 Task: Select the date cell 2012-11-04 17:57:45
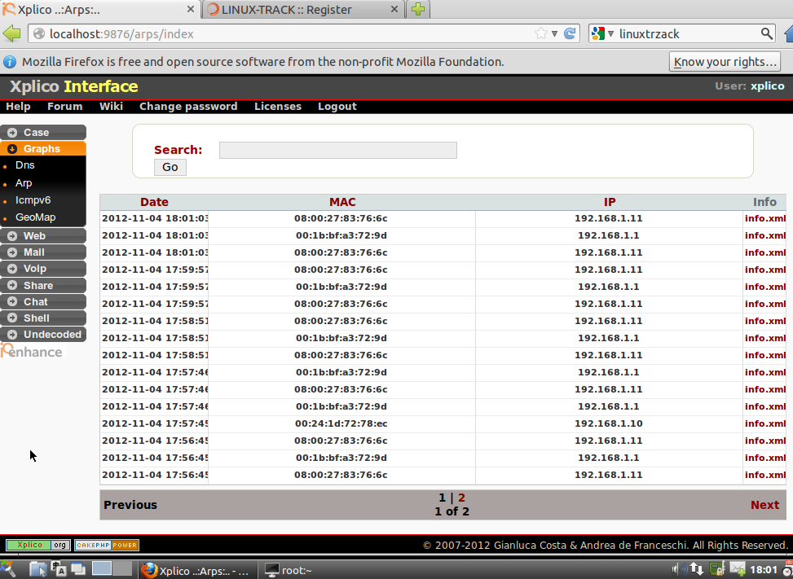155,423
